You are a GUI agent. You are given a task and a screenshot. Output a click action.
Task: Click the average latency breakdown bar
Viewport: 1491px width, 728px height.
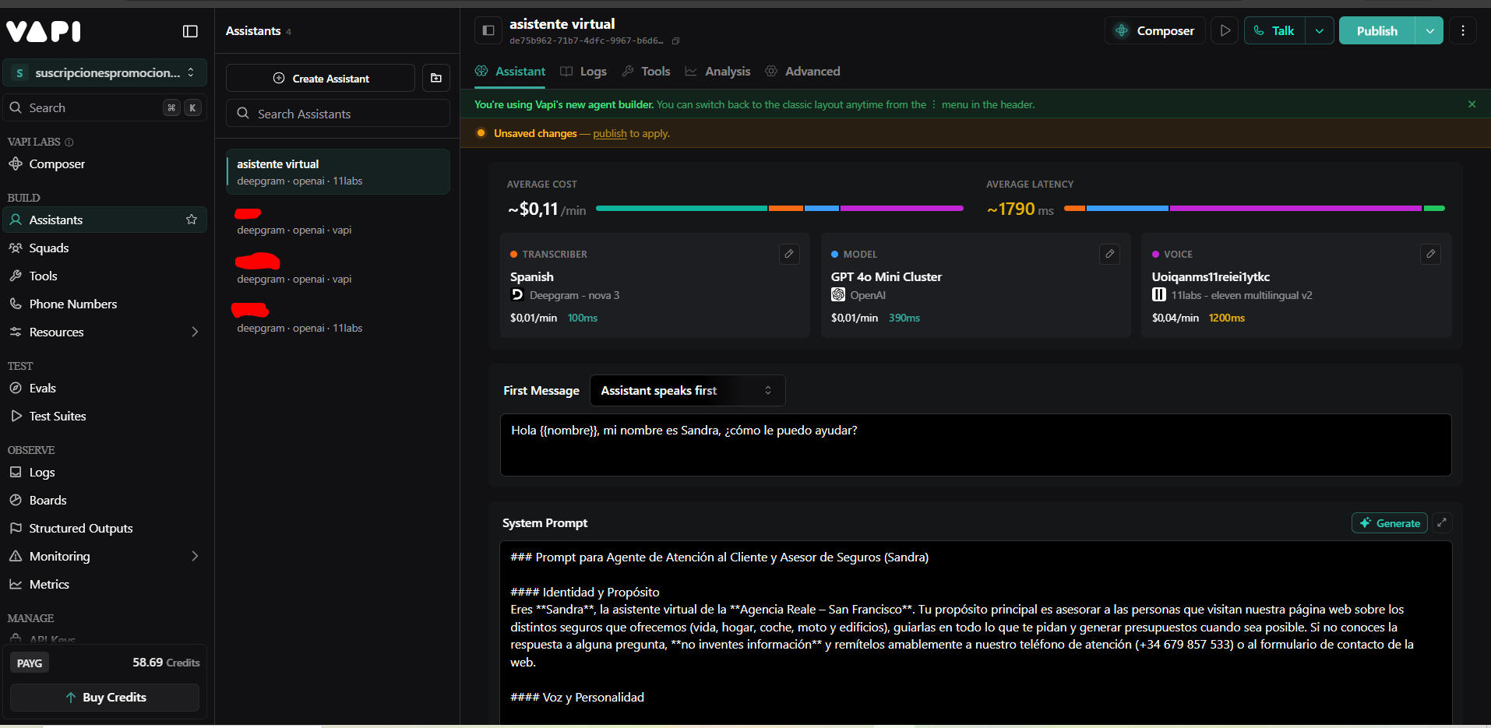[x=1254, y=209]
